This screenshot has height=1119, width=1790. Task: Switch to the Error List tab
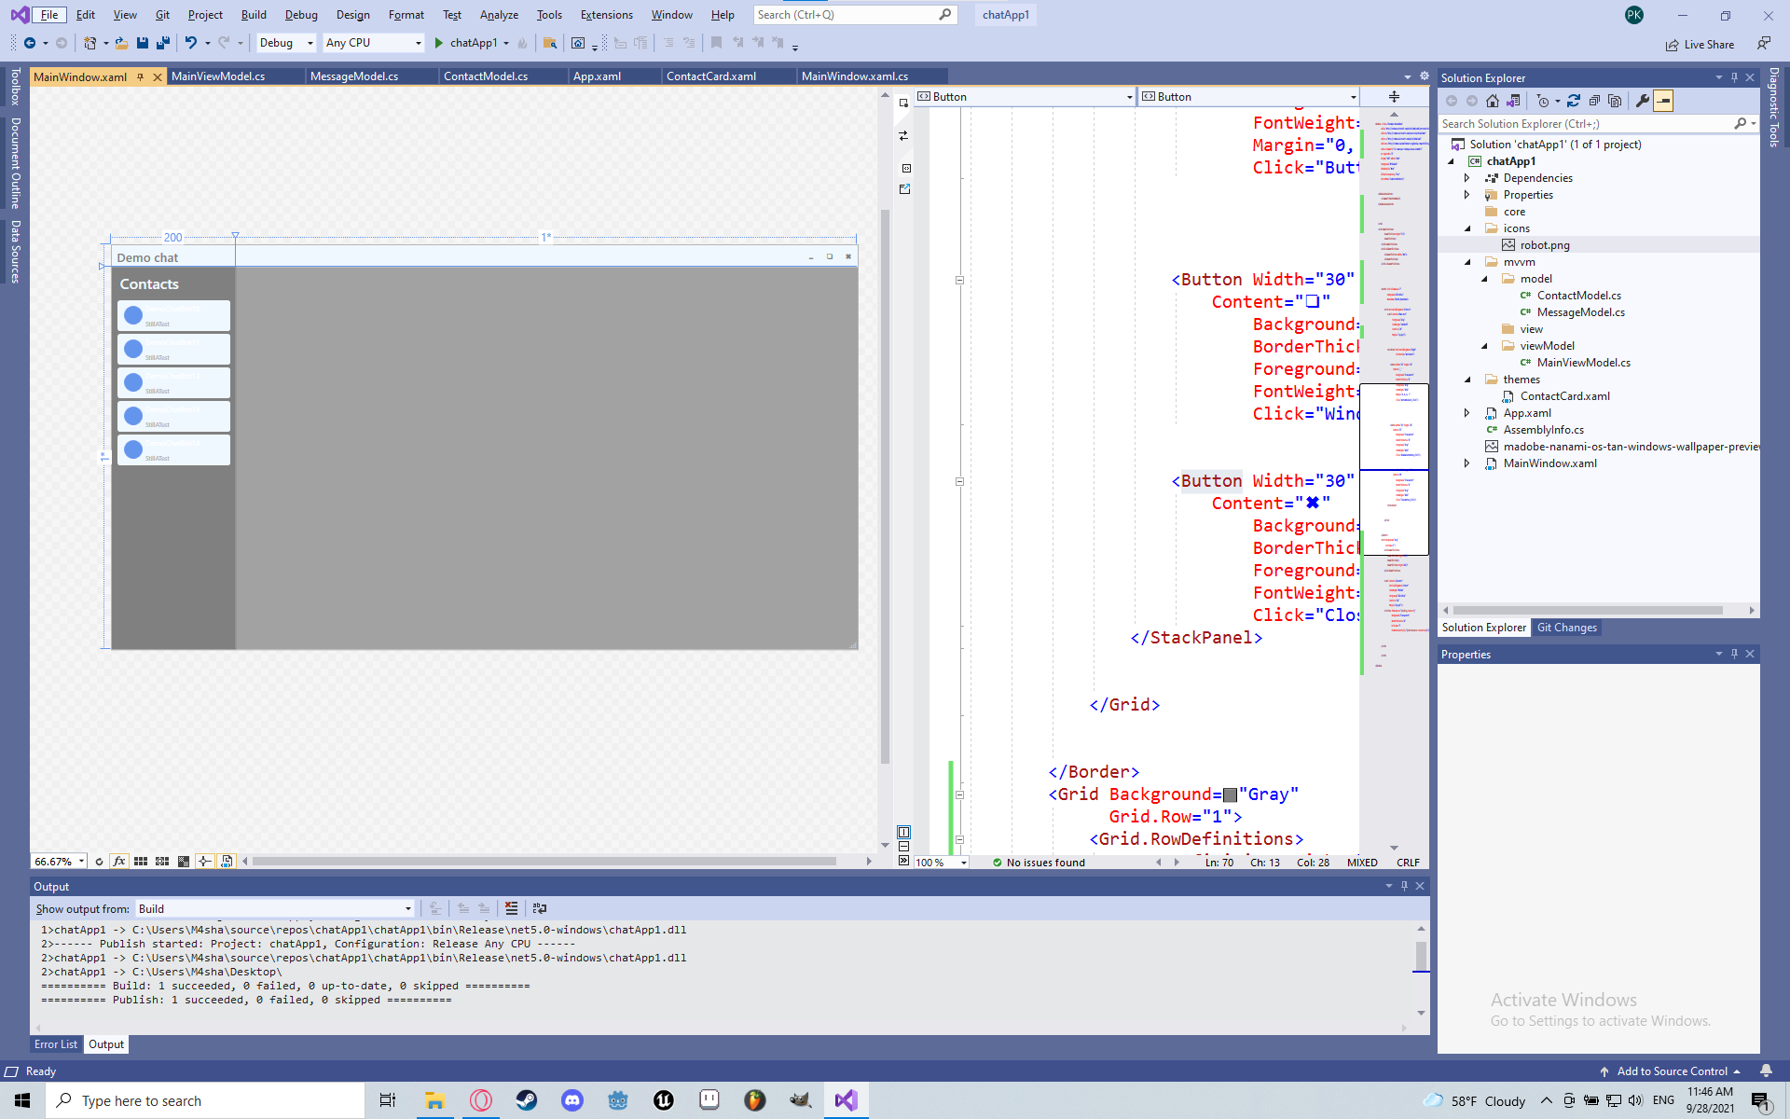coord(55,1044)
